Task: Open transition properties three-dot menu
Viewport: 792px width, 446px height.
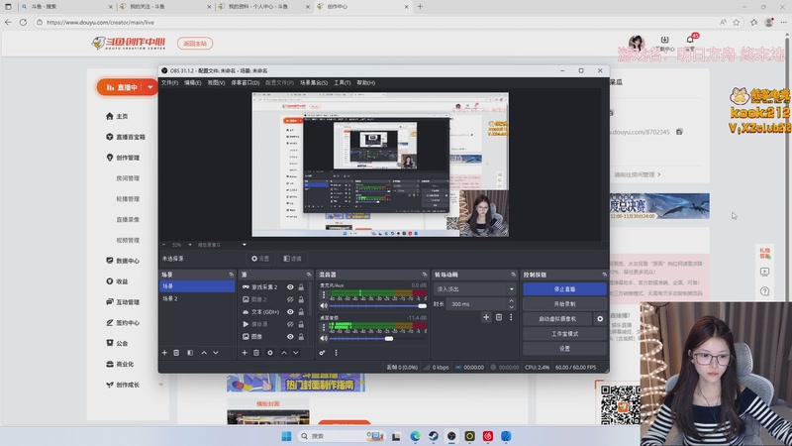Action: 511,317
